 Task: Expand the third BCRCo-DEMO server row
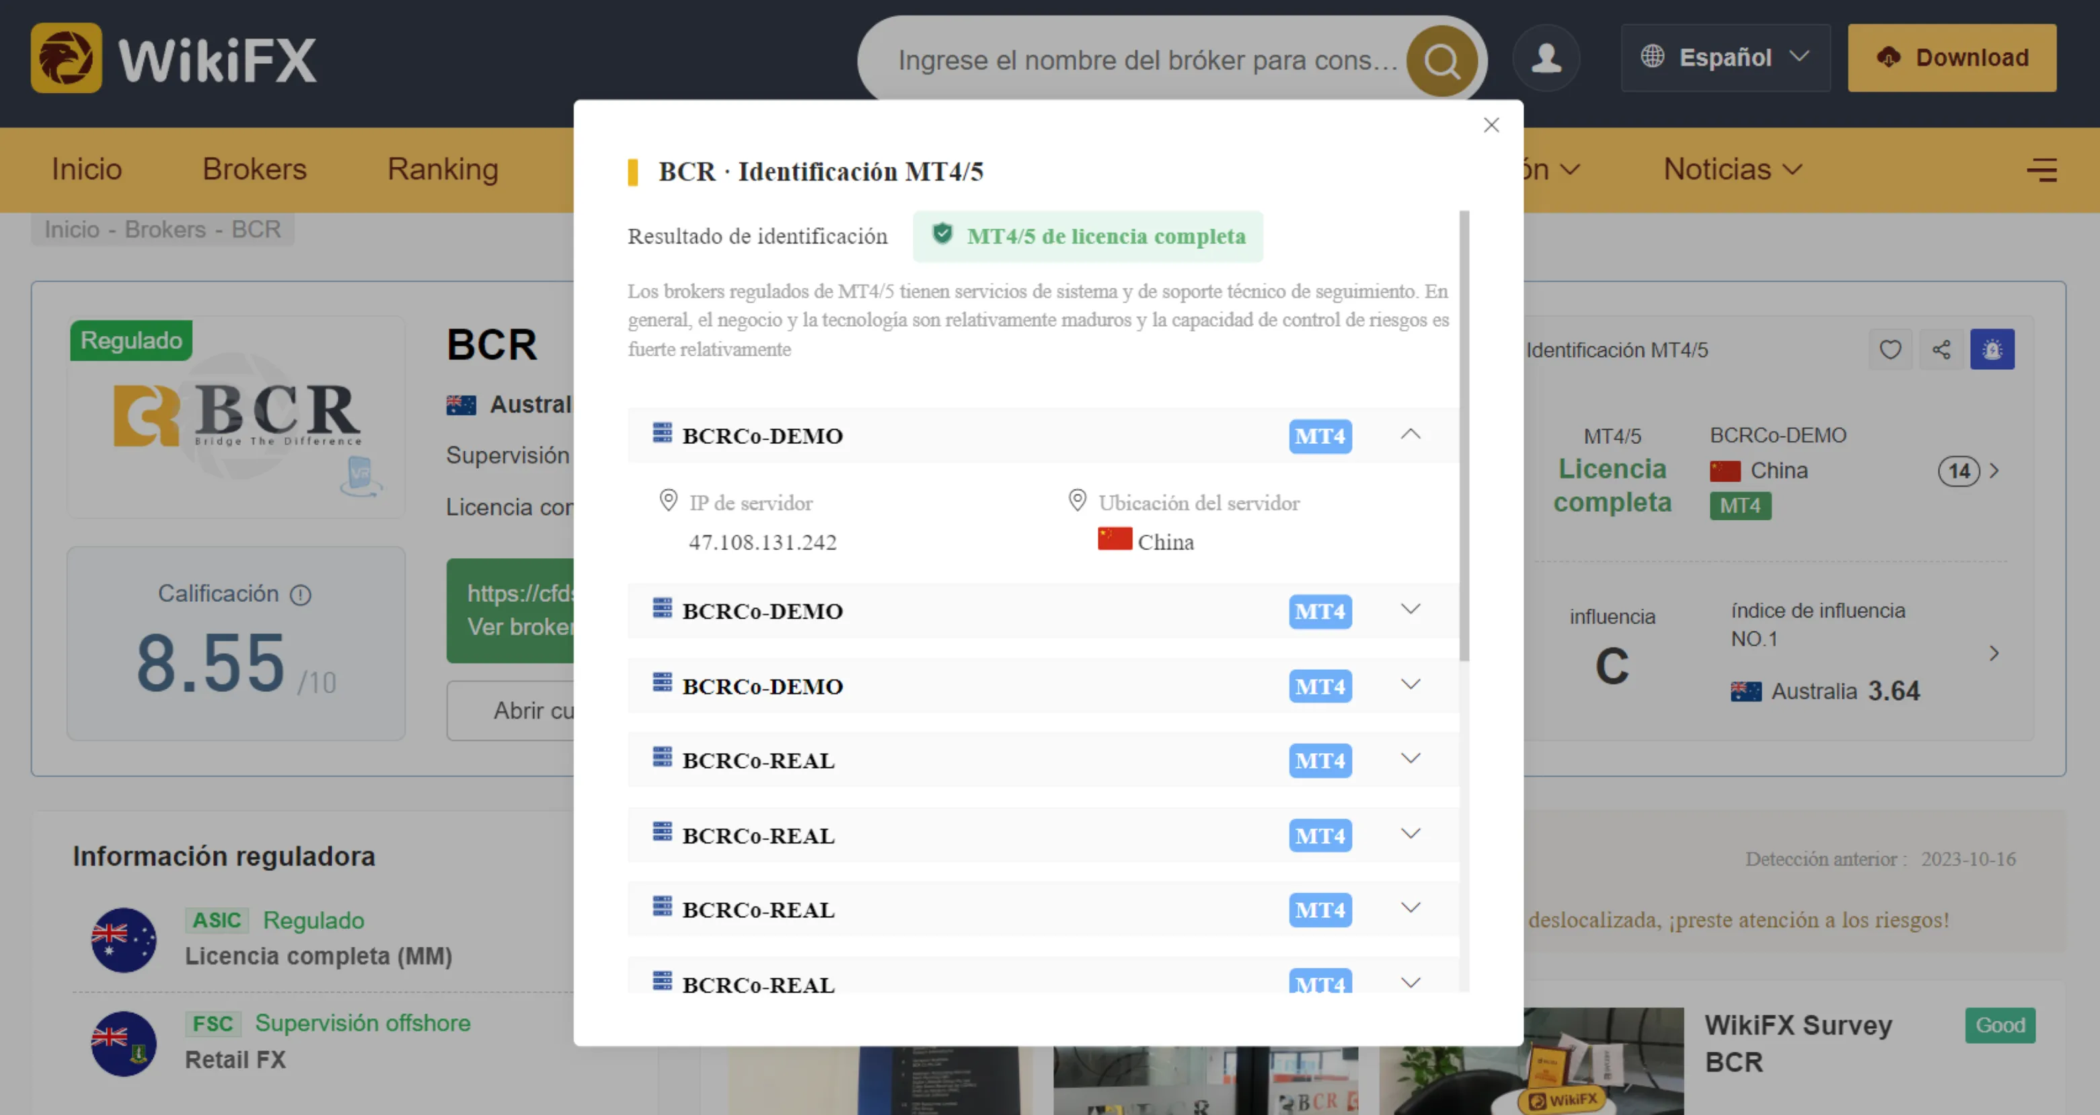(x=1411, y=685)
